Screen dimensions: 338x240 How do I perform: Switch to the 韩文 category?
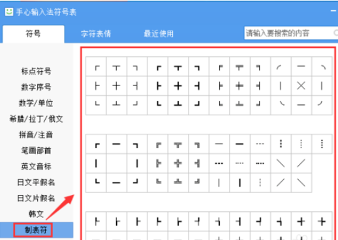(36, 214)
